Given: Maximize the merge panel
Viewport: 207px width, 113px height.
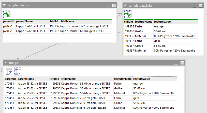Looking at the screenshot, I should coord(182,63).
